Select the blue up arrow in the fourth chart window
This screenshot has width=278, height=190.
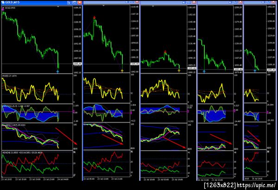click(x=204, y=71)
